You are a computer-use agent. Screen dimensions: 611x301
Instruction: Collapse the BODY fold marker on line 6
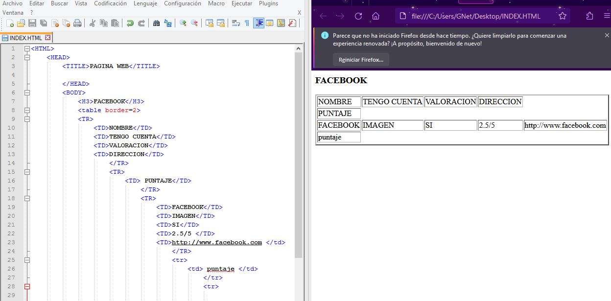point(27,93)
